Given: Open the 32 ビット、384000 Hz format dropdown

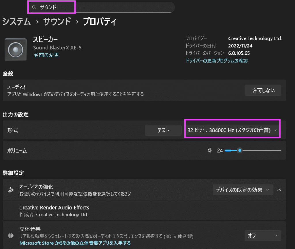Looking at the screenshot, I should [x=232, y=130].
